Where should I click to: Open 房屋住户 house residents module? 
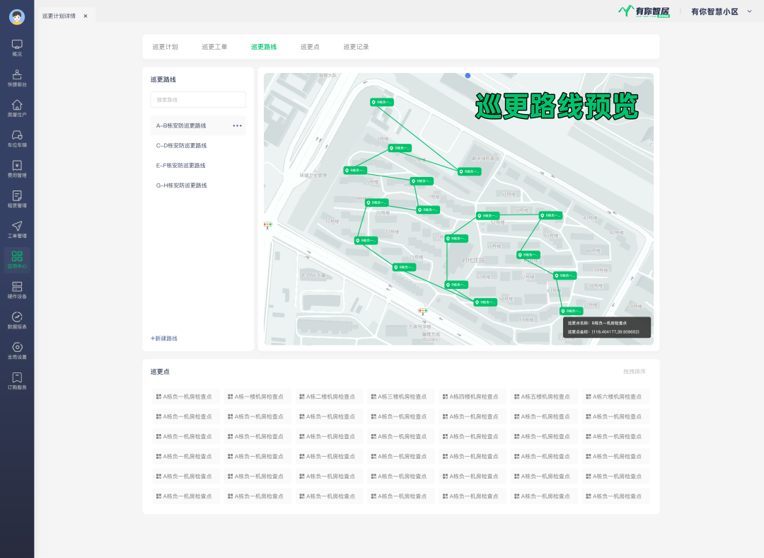tap(17, 106)
